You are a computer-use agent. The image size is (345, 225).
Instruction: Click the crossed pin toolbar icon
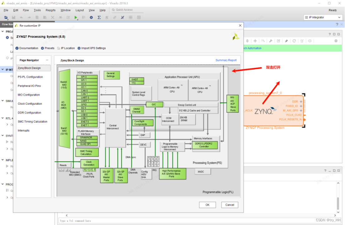pos(123,17)
